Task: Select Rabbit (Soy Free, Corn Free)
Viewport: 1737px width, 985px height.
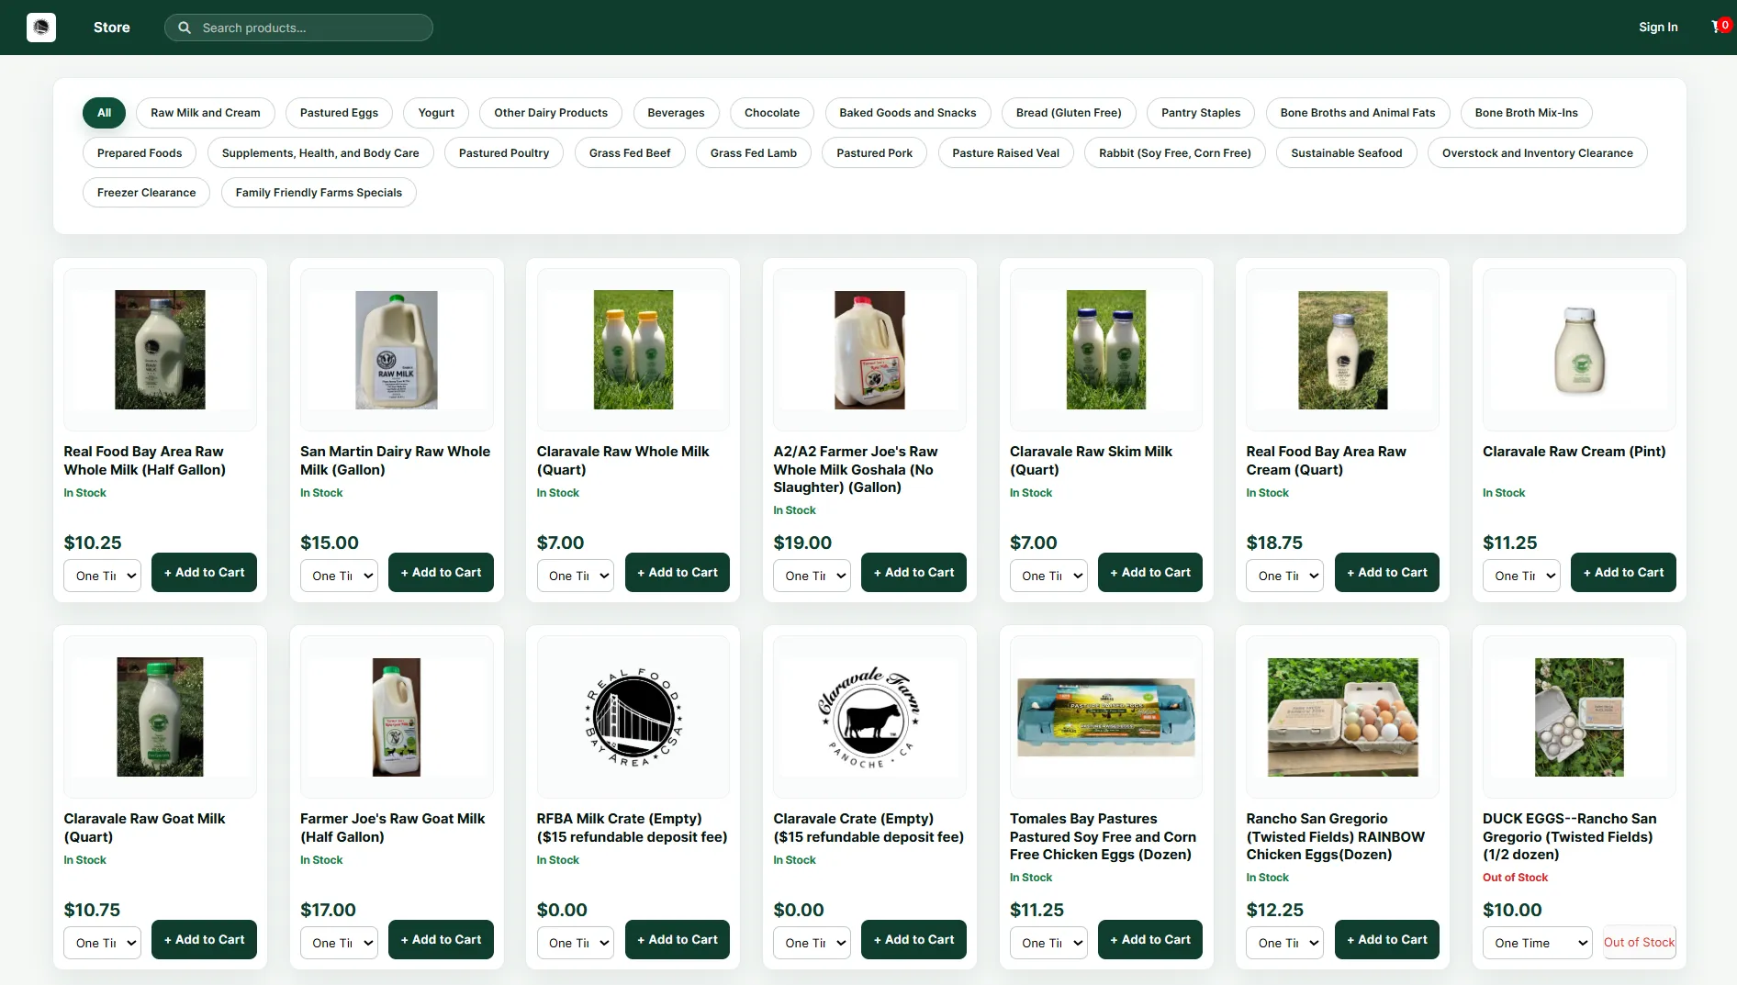Action: tap(1175, 153)
